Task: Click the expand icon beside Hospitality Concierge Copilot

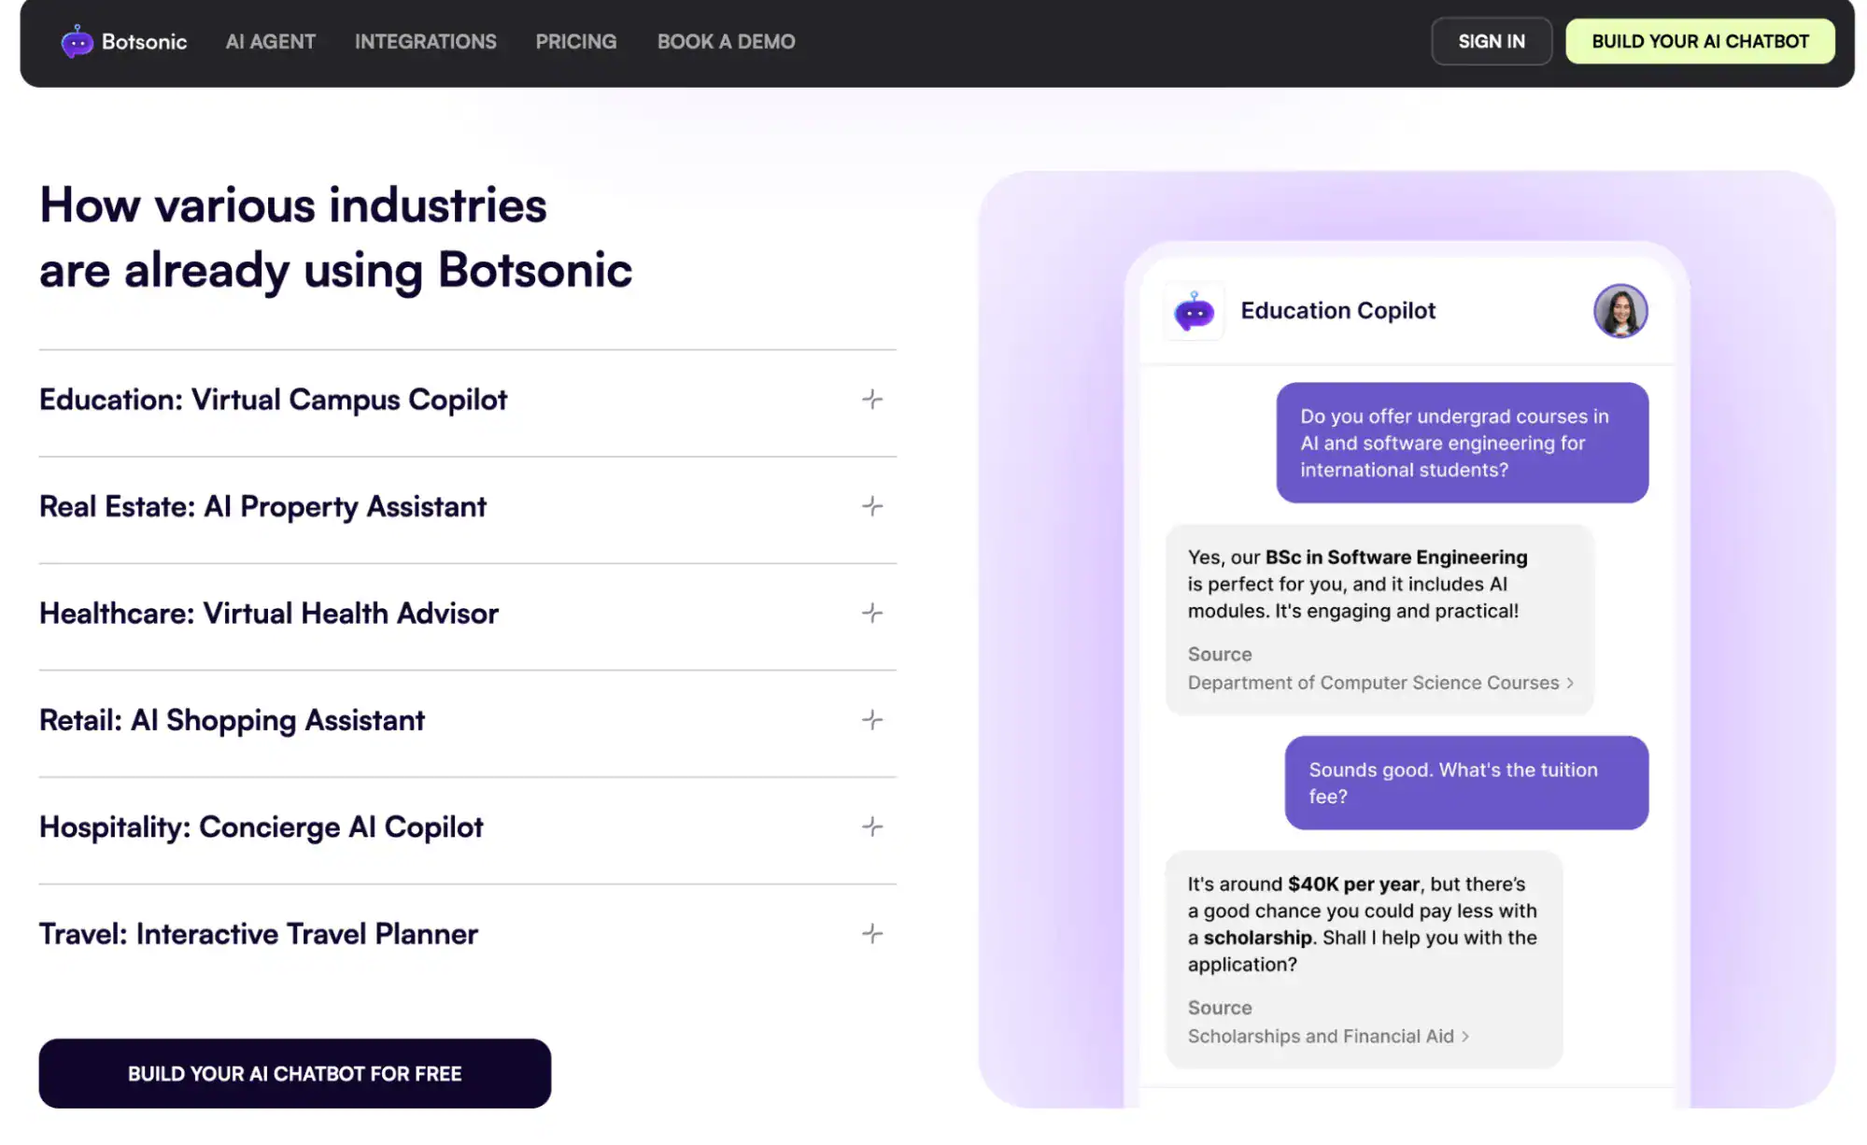Action: tap(870, 827)
